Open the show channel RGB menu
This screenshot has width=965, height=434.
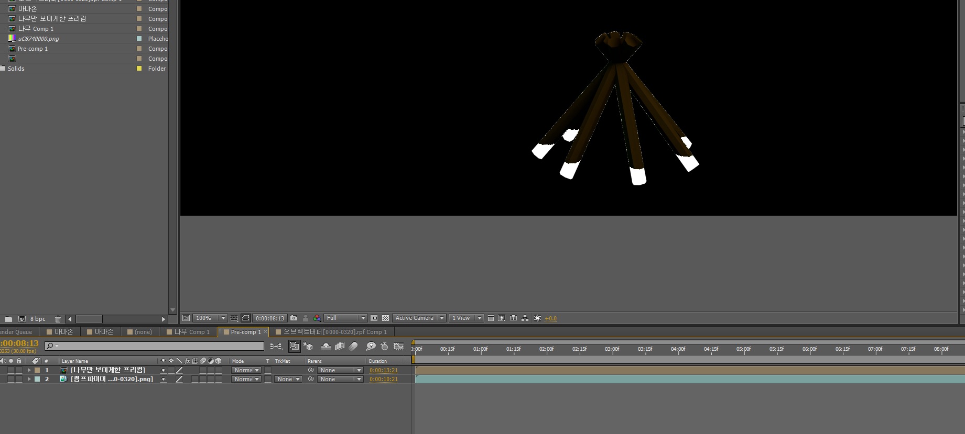coord(317,318)
